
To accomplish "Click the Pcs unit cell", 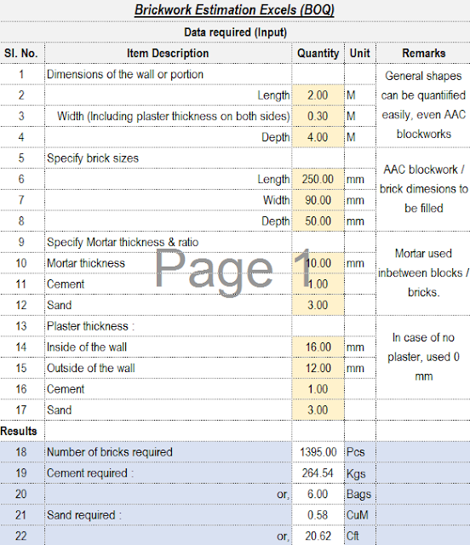I will tap(360, 452).
